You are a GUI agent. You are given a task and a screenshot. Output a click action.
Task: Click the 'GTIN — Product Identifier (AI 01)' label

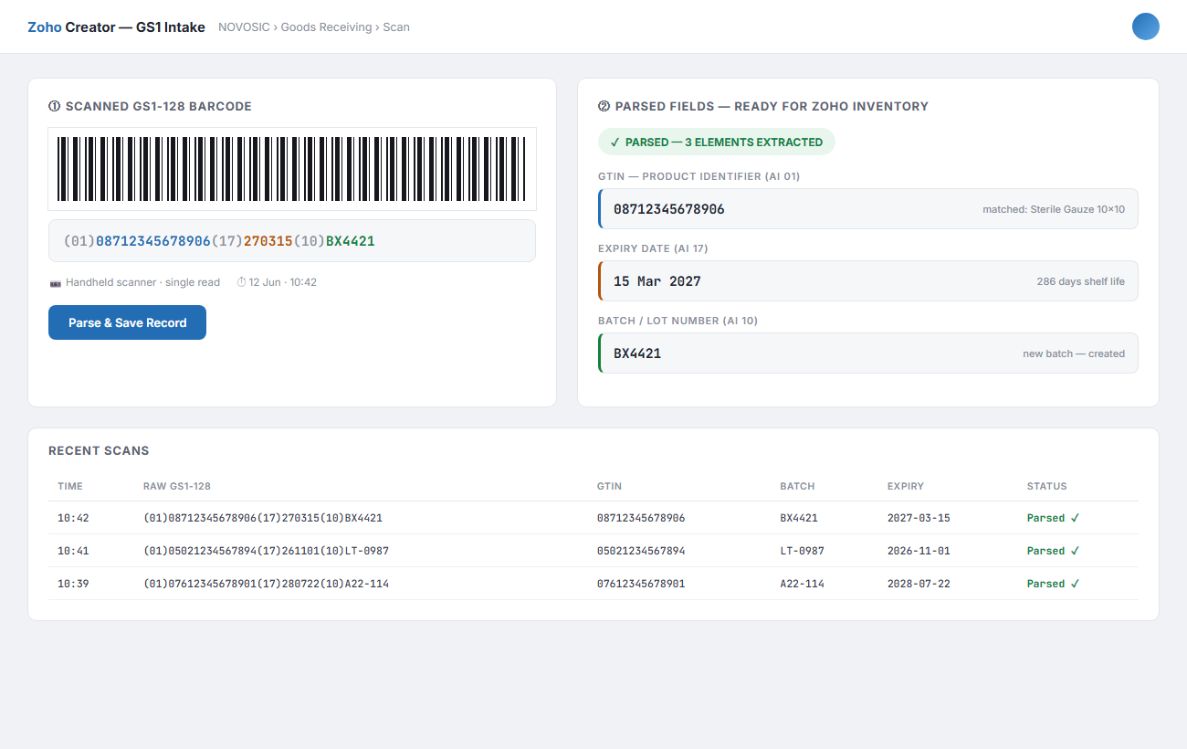699,176
